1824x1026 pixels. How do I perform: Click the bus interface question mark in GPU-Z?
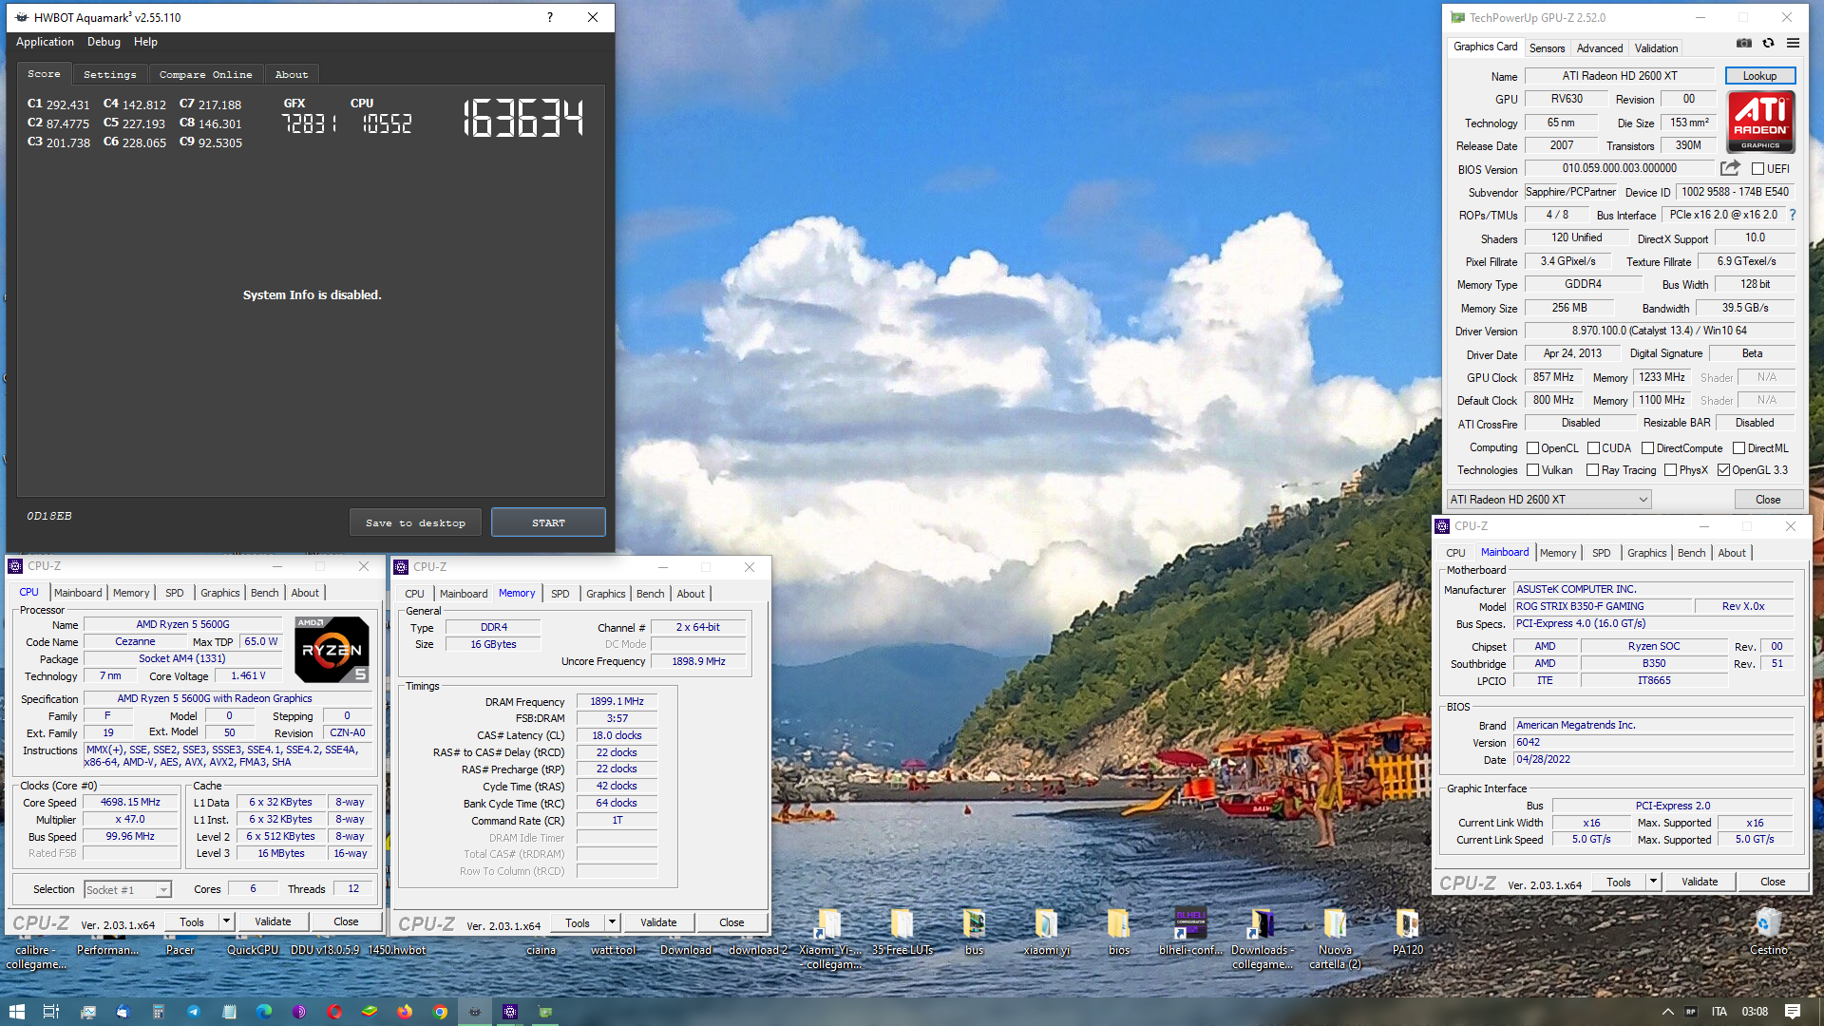1793,216
